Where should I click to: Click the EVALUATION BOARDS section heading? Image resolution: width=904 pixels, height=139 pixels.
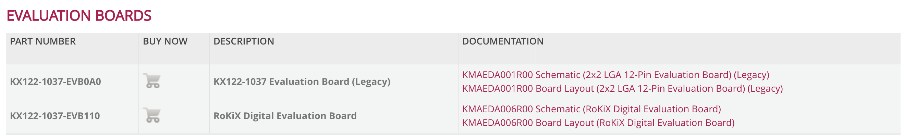point(79,15)
